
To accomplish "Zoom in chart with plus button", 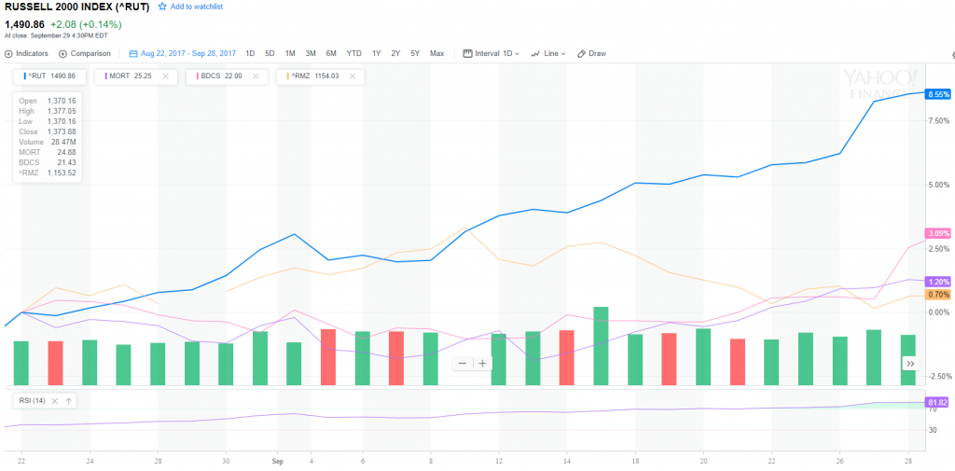I will click(482, 363).
